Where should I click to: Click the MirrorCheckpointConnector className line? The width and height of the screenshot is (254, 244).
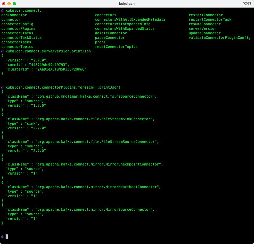(84, 164)
